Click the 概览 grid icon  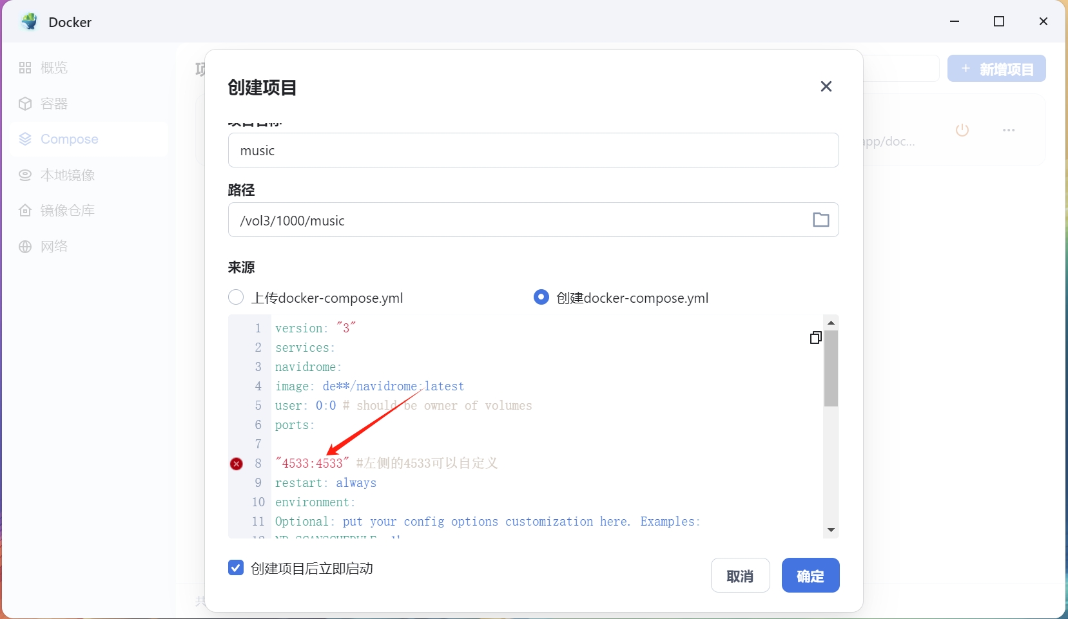tap(25, 68)
